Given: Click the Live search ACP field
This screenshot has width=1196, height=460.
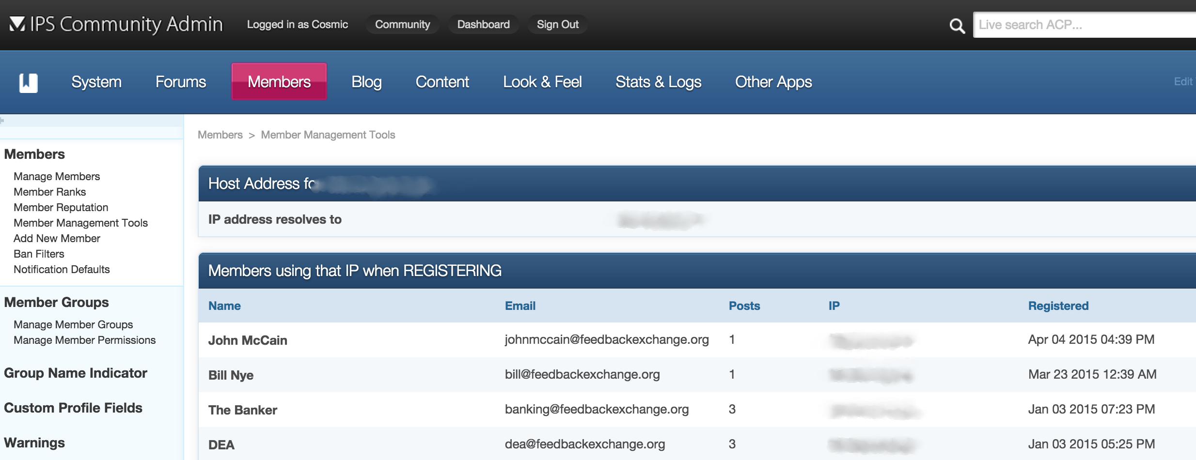Looking at the screenshot, I should [x=1085, y=25].
